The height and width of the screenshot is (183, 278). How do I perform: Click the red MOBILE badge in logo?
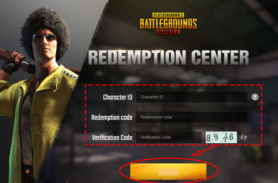168,32
